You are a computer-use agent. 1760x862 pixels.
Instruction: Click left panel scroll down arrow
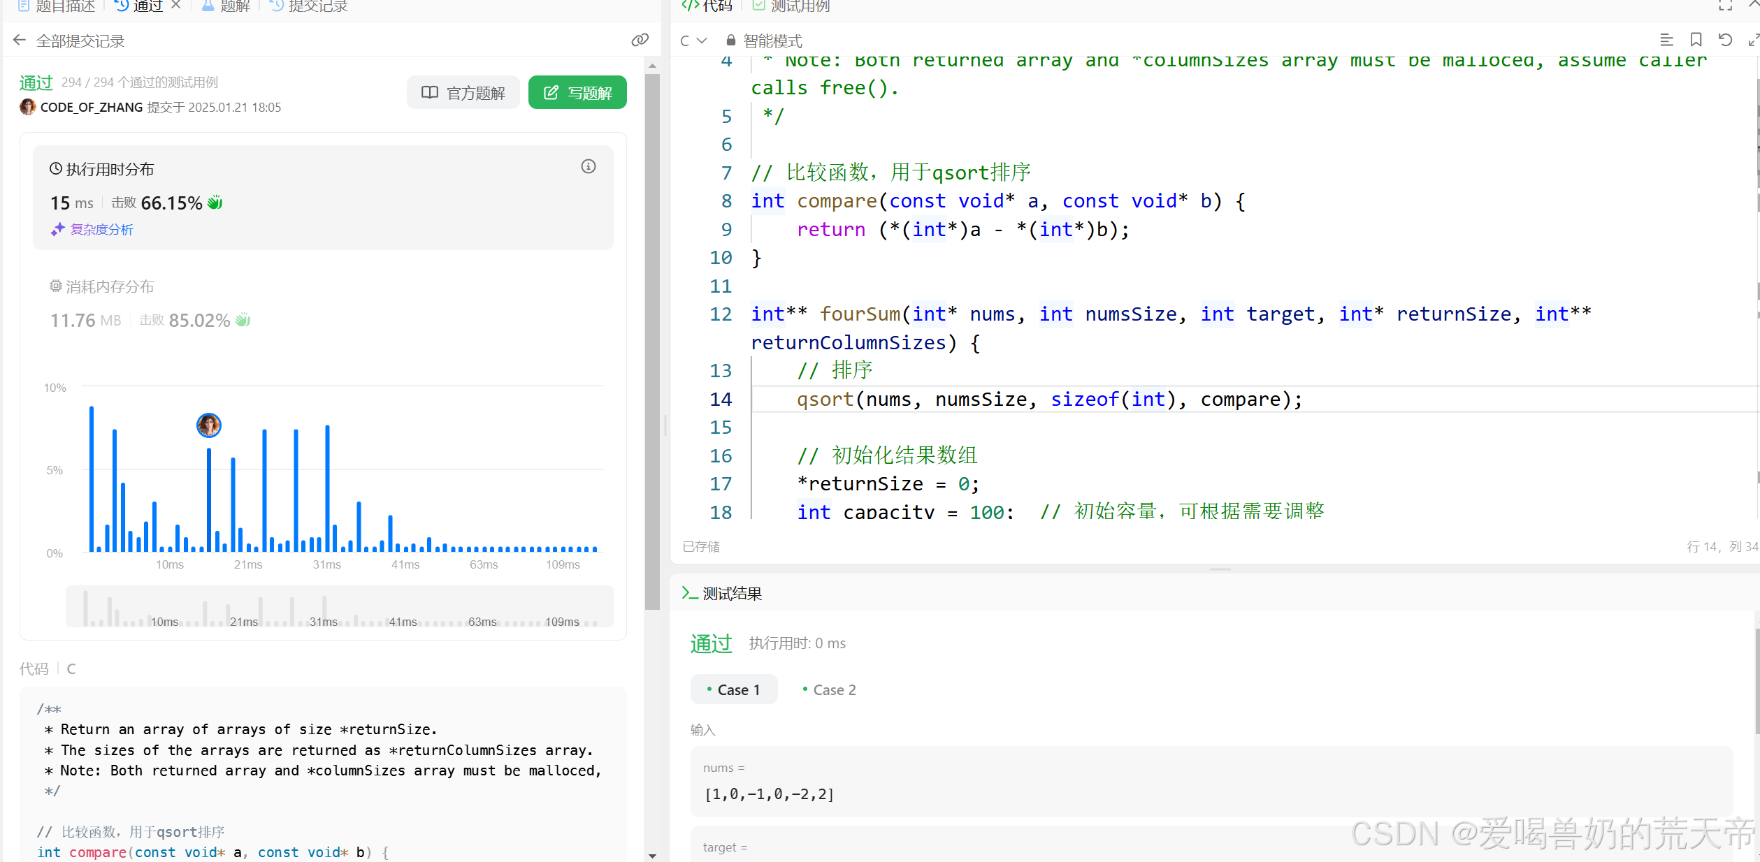click(652, 855)
